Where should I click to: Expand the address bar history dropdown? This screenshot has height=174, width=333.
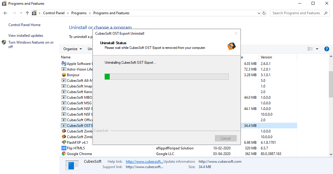pyautogui.click(x=259, y=13)
